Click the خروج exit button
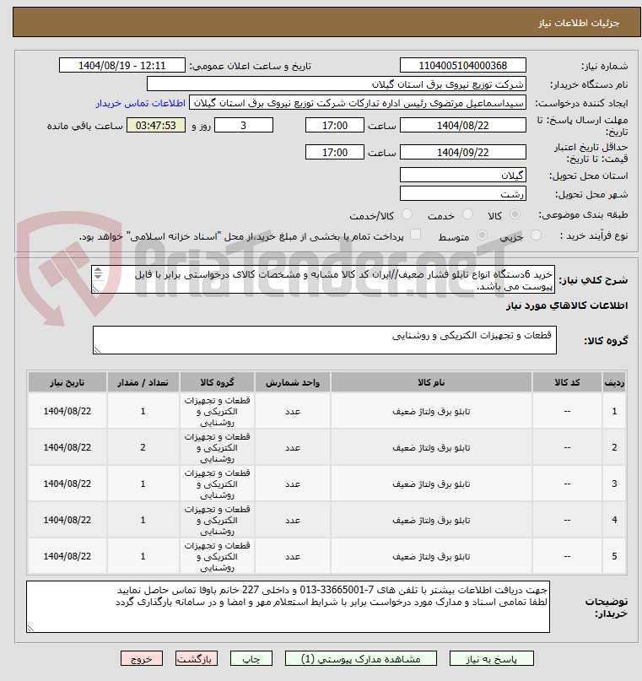Image resolution: width=642 pixels, height=681 pixels. [142, 659]
